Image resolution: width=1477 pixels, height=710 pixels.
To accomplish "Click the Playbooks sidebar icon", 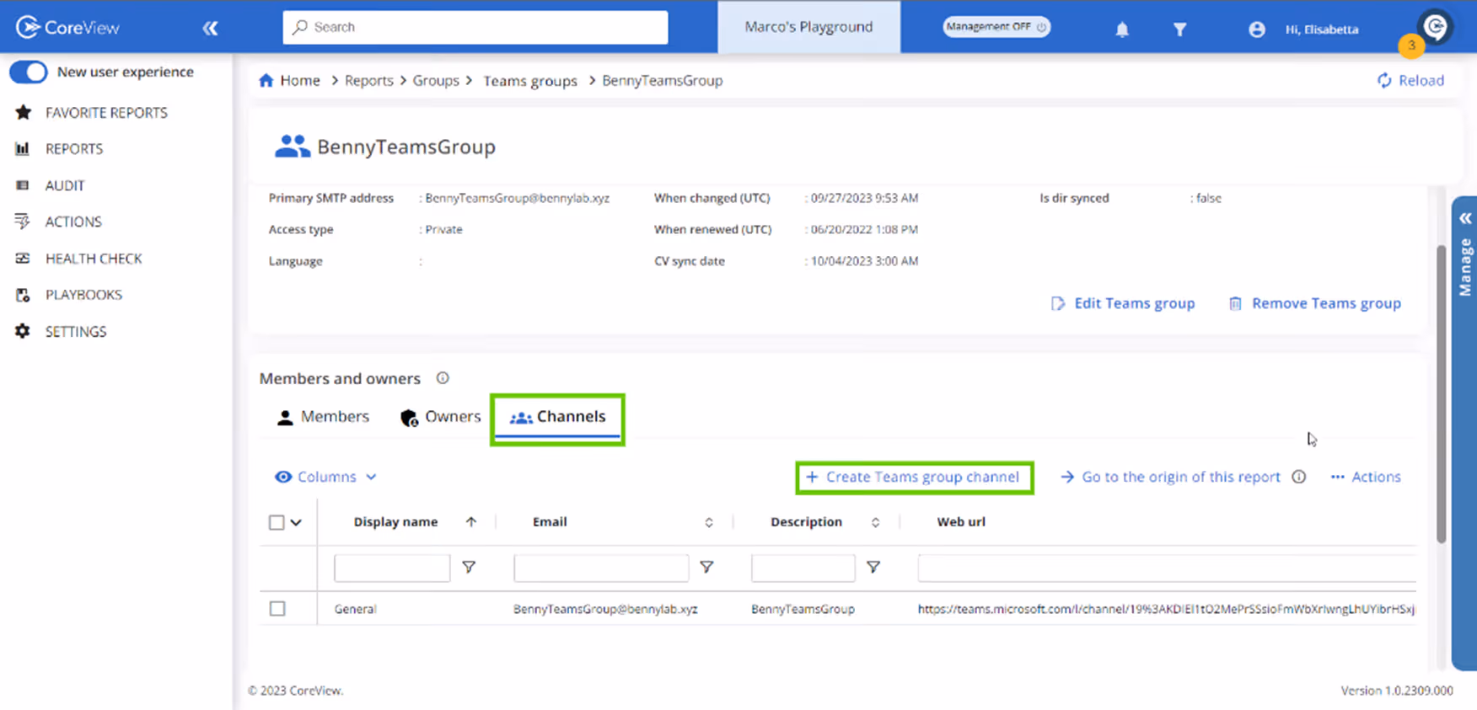I will pos(23,295).
